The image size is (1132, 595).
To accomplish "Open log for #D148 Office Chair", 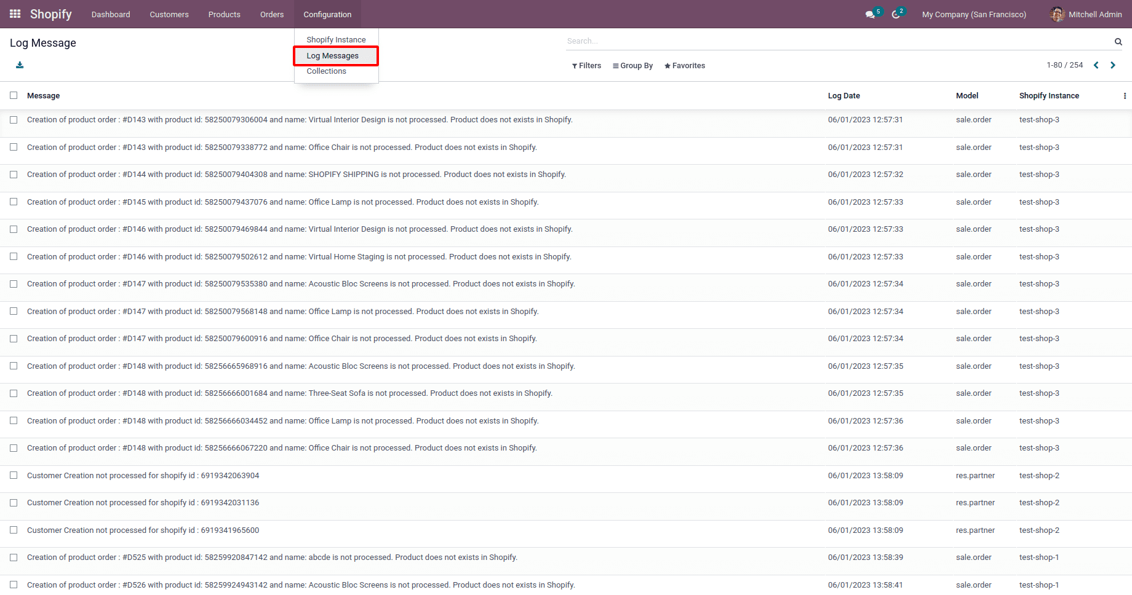I will (282, 448).
